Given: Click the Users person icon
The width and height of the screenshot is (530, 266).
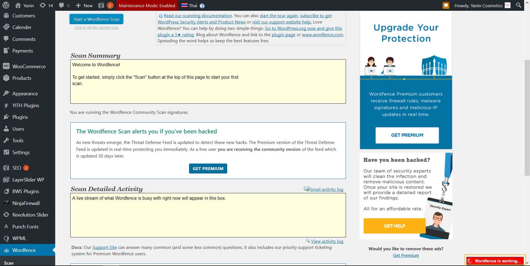Looking at the screenshot, I should coord(6,129).
